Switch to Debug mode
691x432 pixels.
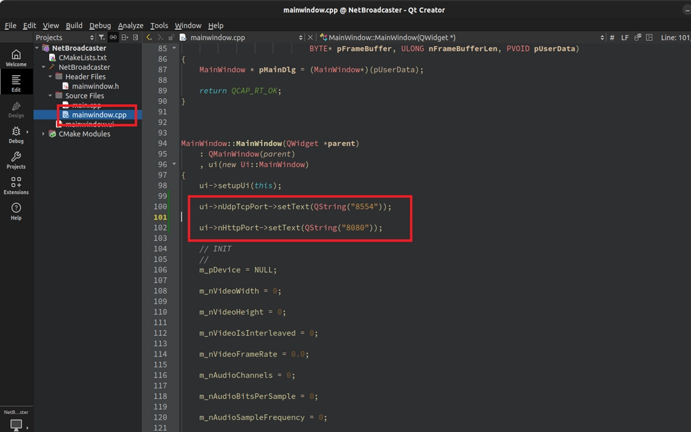click(16, 135)
